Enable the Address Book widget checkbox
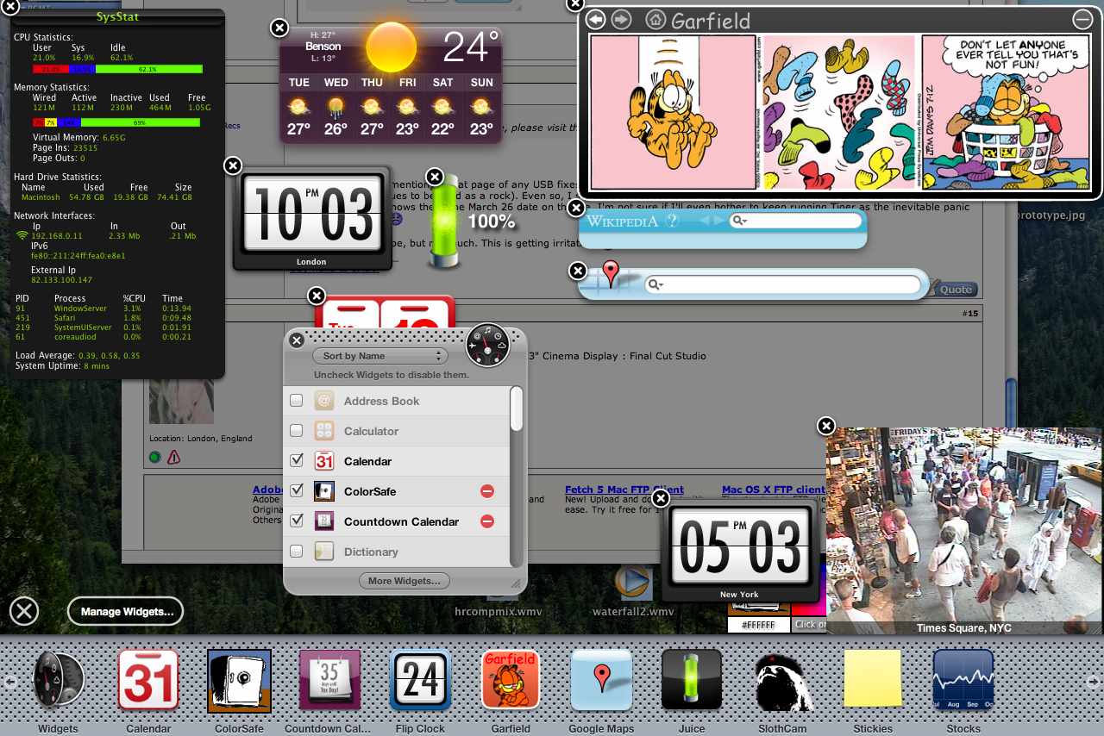The height and width of the screenshot is (736, 1104). coord(297,401)
